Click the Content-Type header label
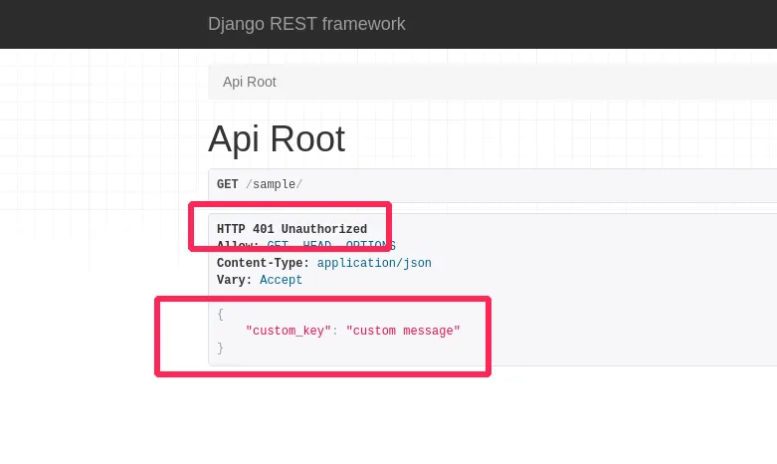Image resolution: width=777 pixels, height=464 pixels. click(263, 263)
